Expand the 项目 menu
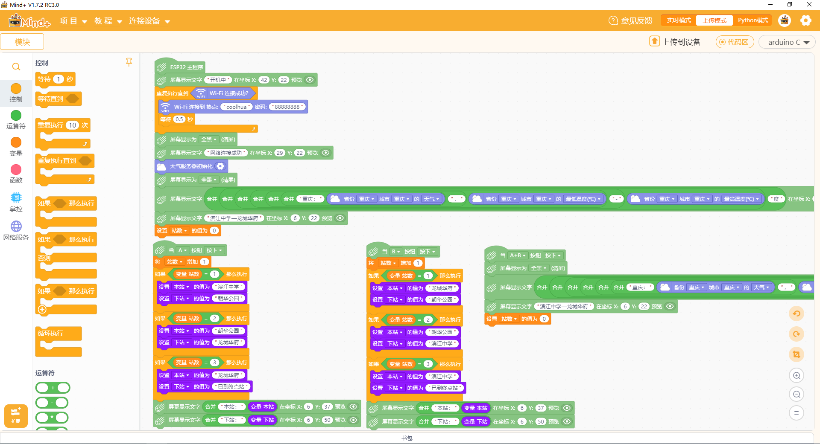The width and height of the screenshot is (820, 444). pos(73,21)
